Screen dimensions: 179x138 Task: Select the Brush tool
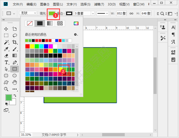pyautogui.click(x=15, y=49)
